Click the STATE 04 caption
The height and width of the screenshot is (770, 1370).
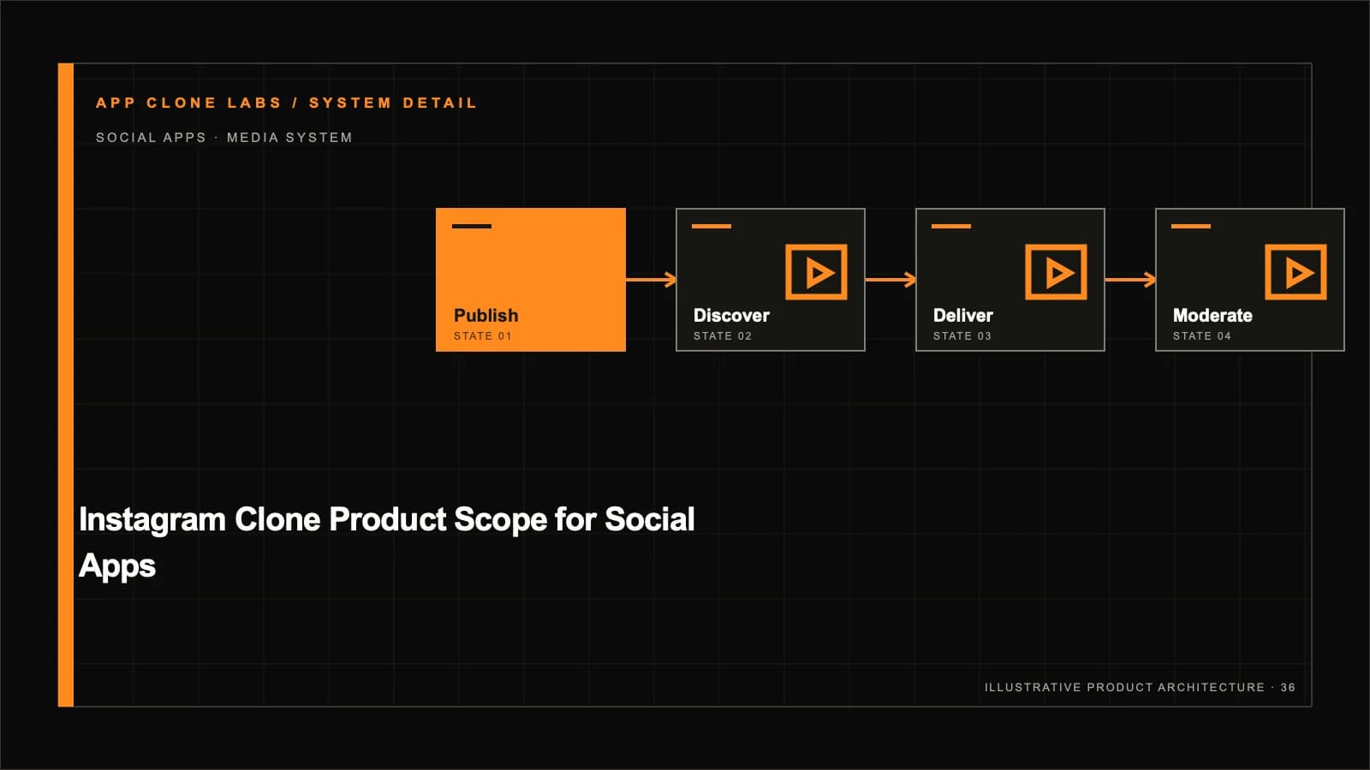point(1201,336)
